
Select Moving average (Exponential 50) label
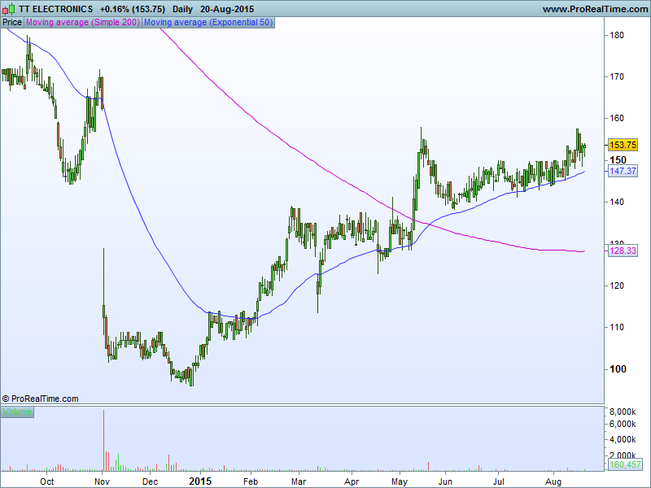pos(208,23)
